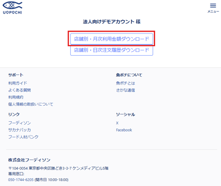Visit the フード人材バンク link

point(23,137)
